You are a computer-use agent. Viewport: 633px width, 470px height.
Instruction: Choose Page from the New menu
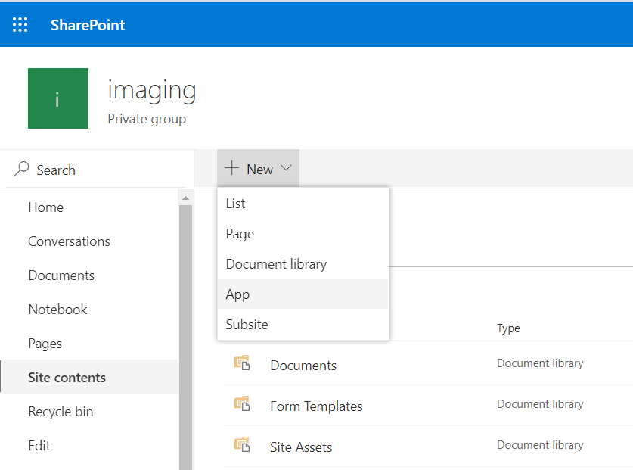pyautogui.click(x=303, y=234)
